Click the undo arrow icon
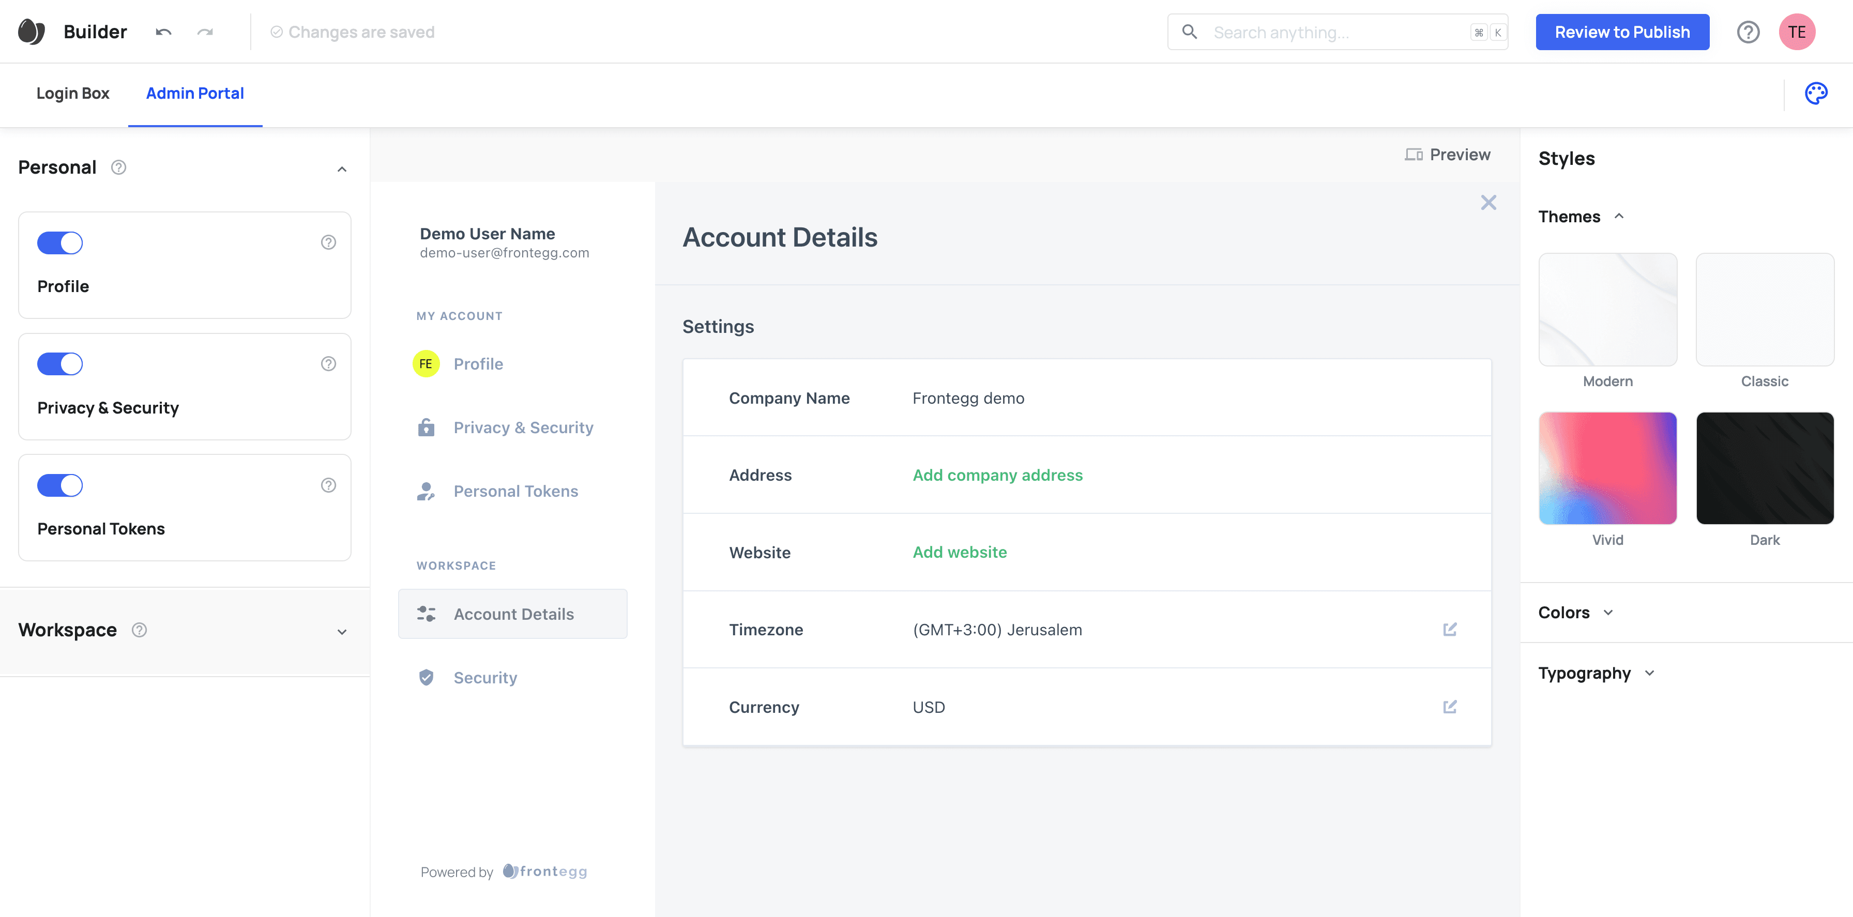1853x917 pixels. [163, 33]
